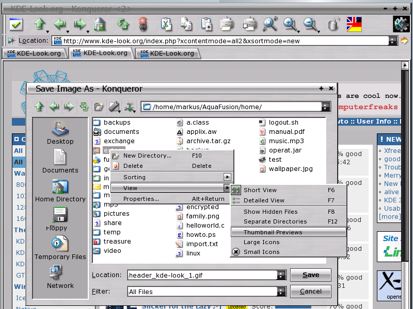Click the Up arrow in Konqueror toolbar

click(40, 24)
